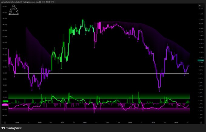206x132 pixels.
Task: Toggle the A auto-scale button
Action: click(201, 123)
